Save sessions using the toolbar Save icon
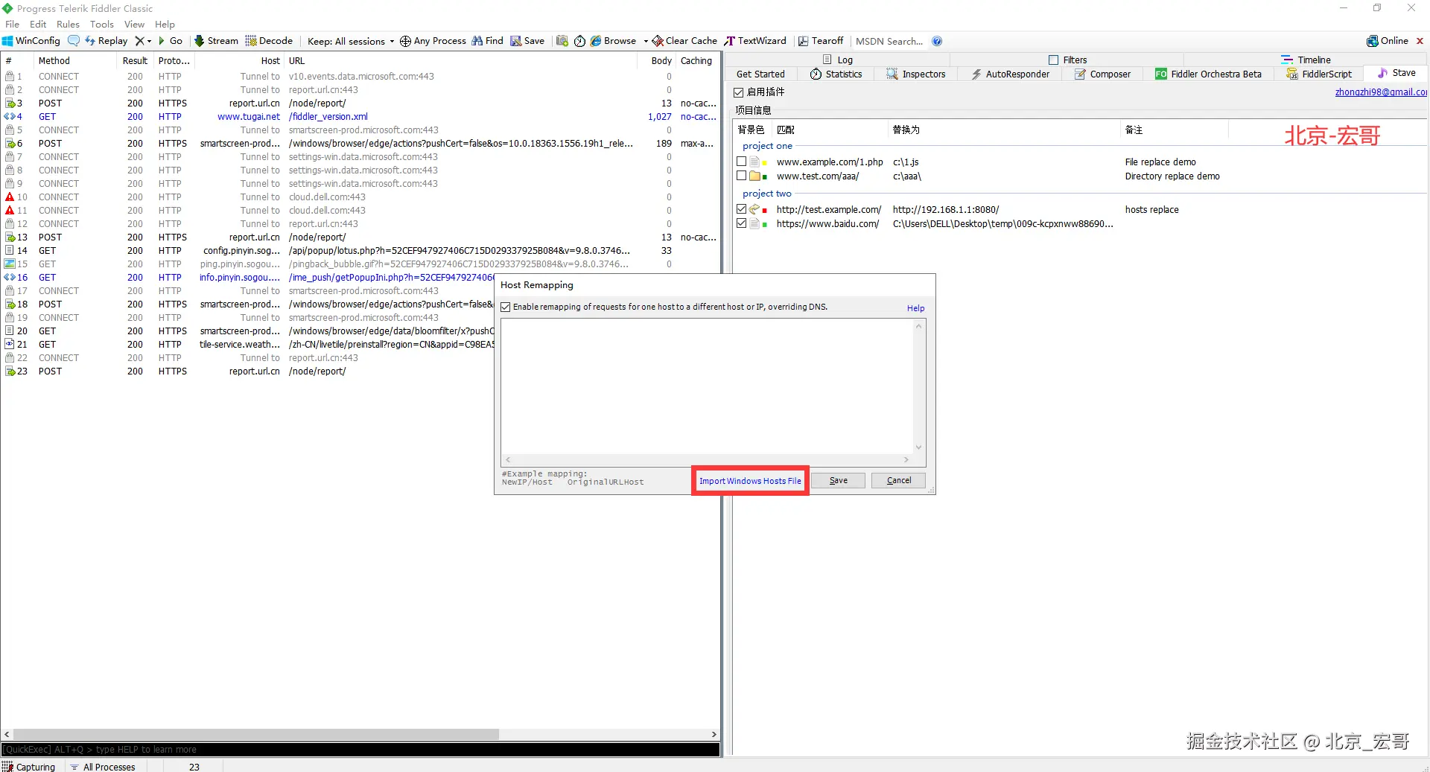 527,41
